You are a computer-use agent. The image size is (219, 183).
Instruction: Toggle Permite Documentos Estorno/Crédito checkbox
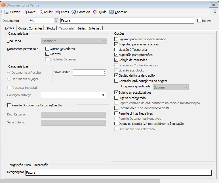pos(9,105)
